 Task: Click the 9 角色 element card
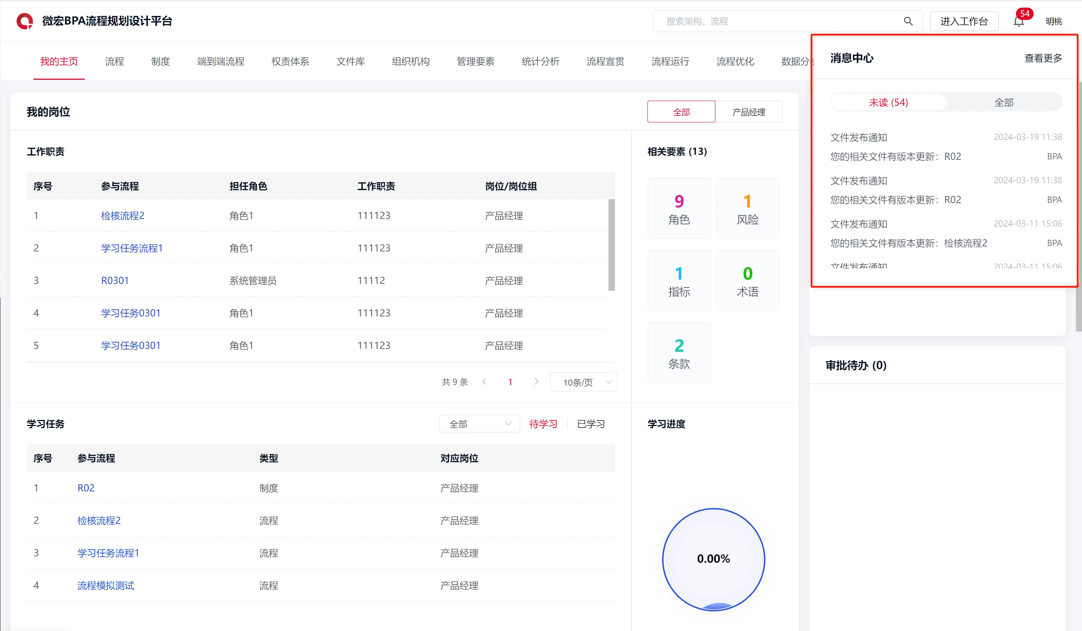679,208
